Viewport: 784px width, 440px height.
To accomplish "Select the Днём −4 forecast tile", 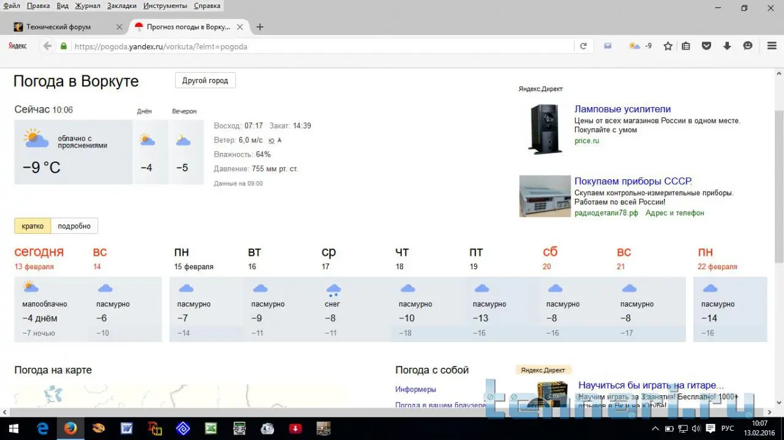I will [150, 152].
